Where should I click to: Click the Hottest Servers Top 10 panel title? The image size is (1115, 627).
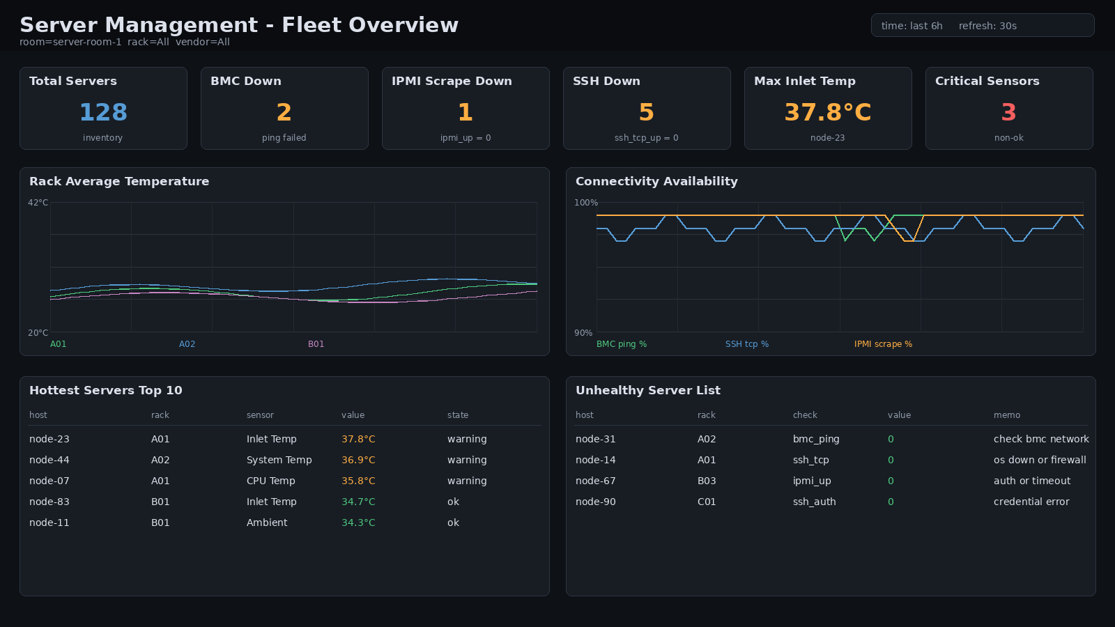click(106, 390)
